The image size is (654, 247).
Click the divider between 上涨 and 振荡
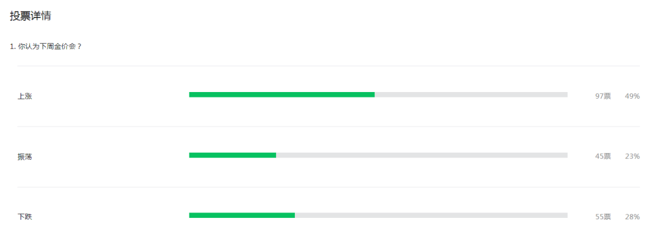point(328,127)
